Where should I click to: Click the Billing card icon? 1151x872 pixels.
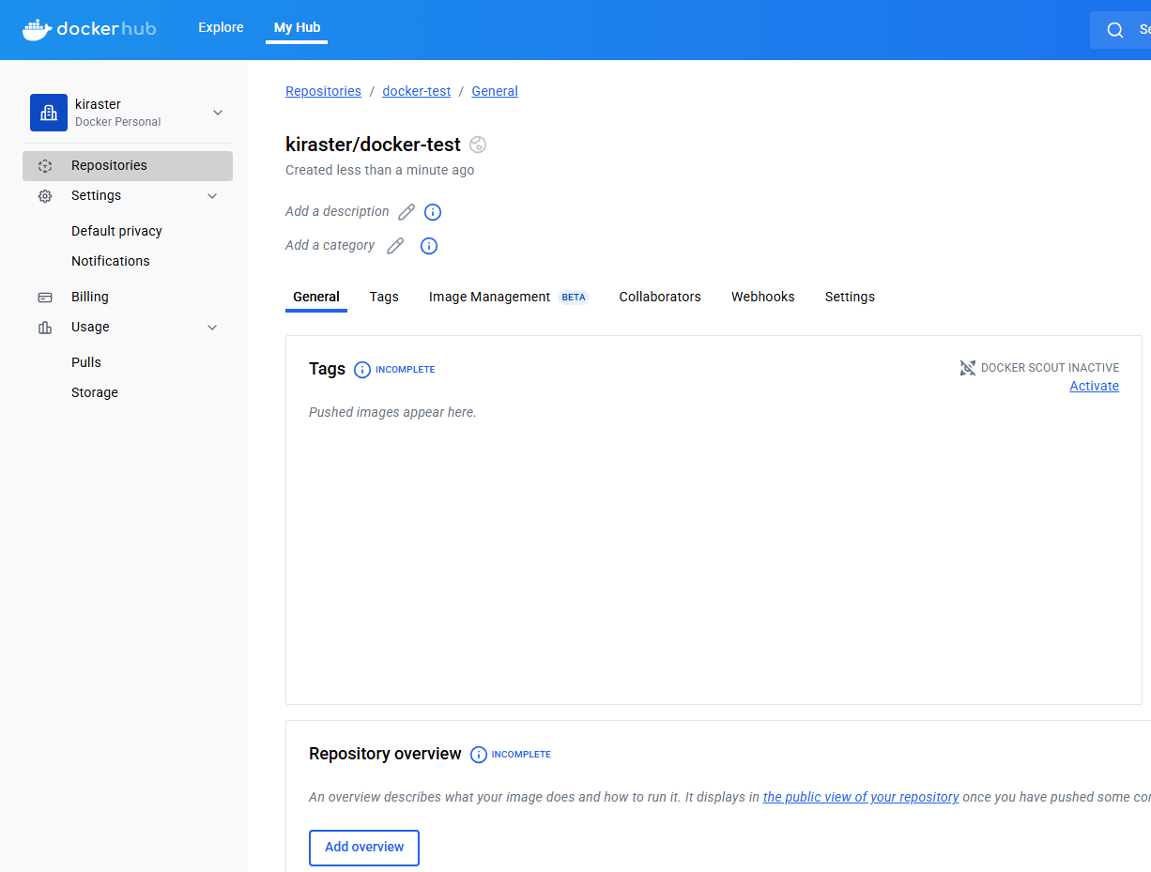[45, 298]
